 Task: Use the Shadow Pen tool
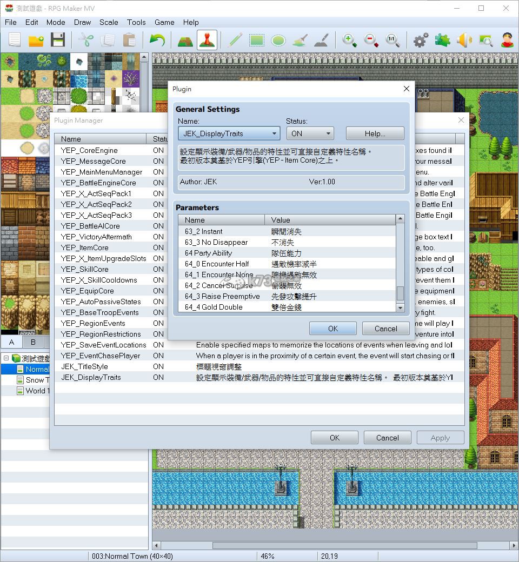[x=321, y=40]
